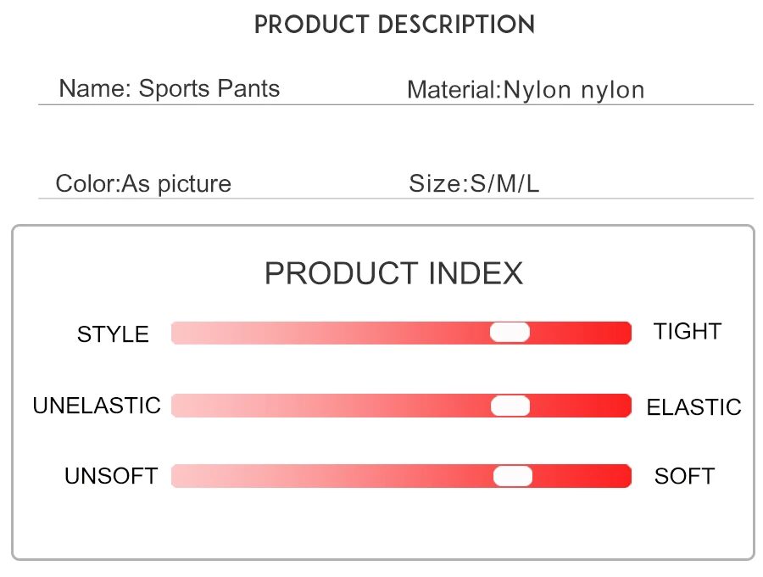
Task: Select the SOFT label on the right
Action: pyautogui.click(x=684, y=476)
